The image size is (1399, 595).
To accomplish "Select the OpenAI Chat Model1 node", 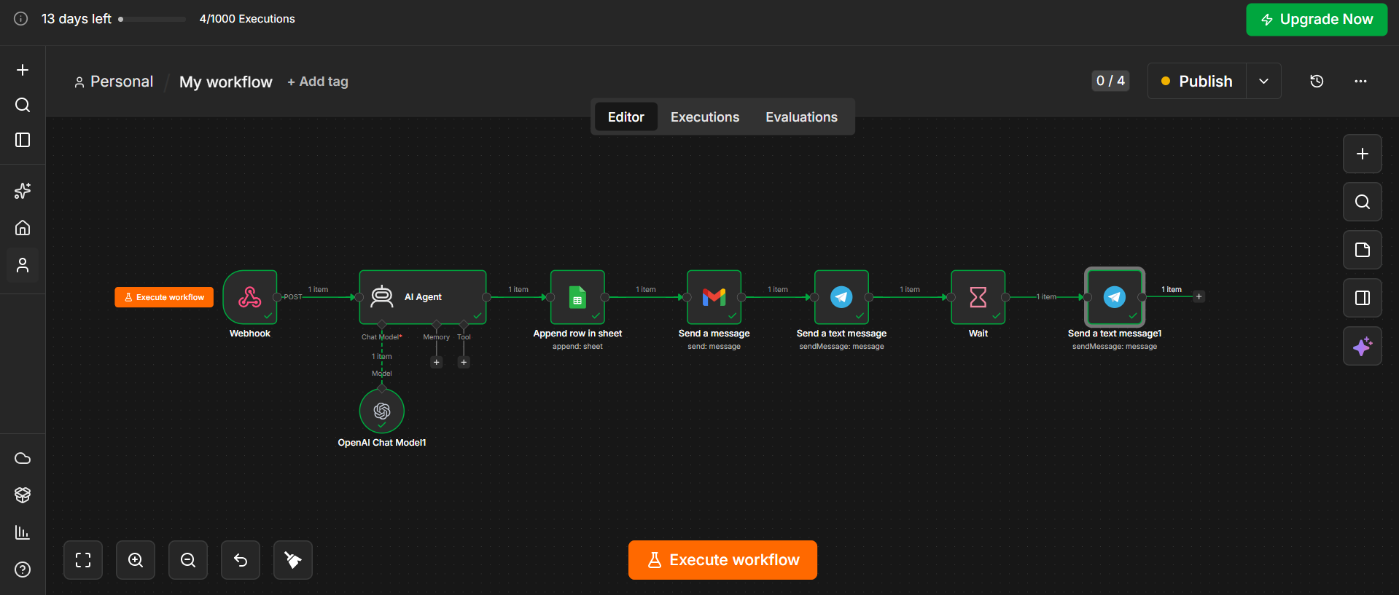I will 382,411.
